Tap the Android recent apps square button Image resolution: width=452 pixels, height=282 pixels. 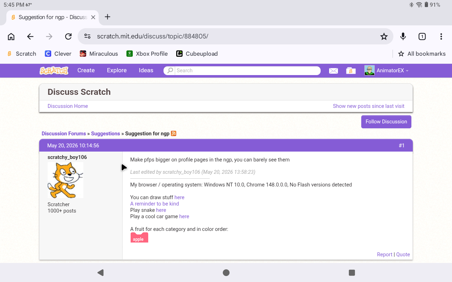tap(352, 272)
